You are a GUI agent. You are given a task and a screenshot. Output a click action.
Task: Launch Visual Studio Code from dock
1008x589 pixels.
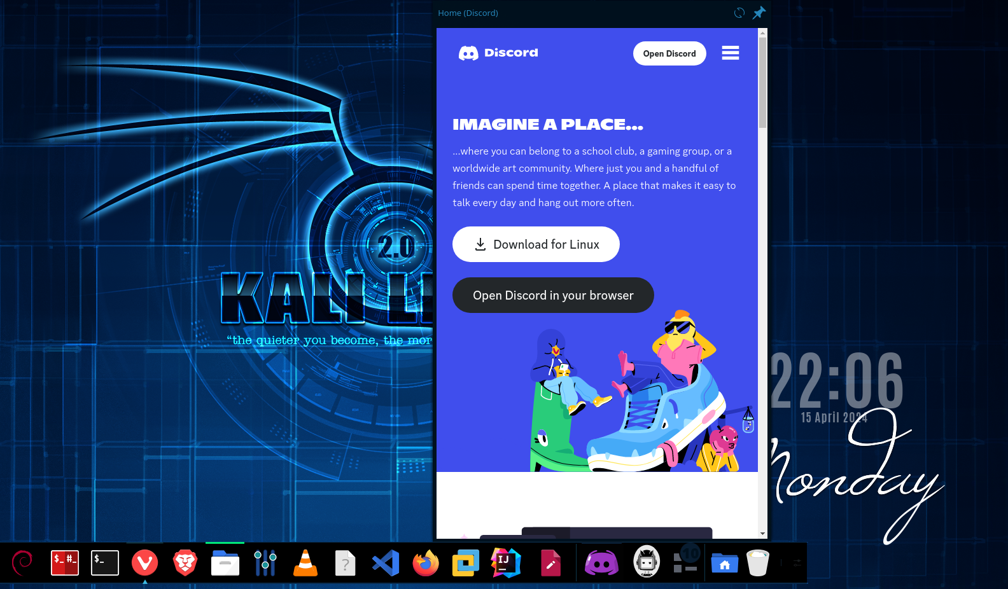coord(386,563)
